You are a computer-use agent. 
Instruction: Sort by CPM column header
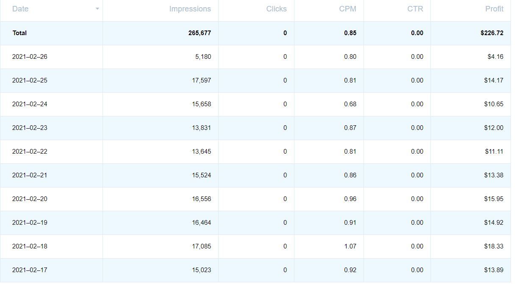click(347, 9)
